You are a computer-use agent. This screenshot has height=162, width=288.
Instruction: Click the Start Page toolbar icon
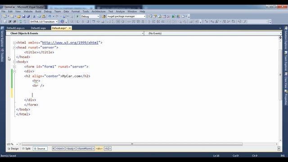click(174, 17)
